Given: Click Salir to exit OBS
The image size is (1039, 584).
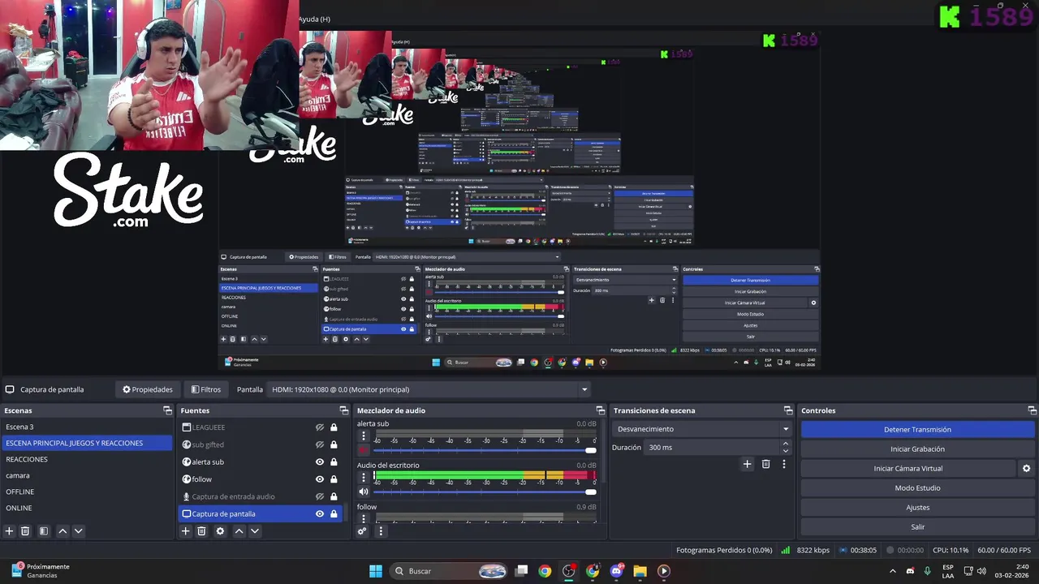Looking at the screenshot, I should [917, 526].
